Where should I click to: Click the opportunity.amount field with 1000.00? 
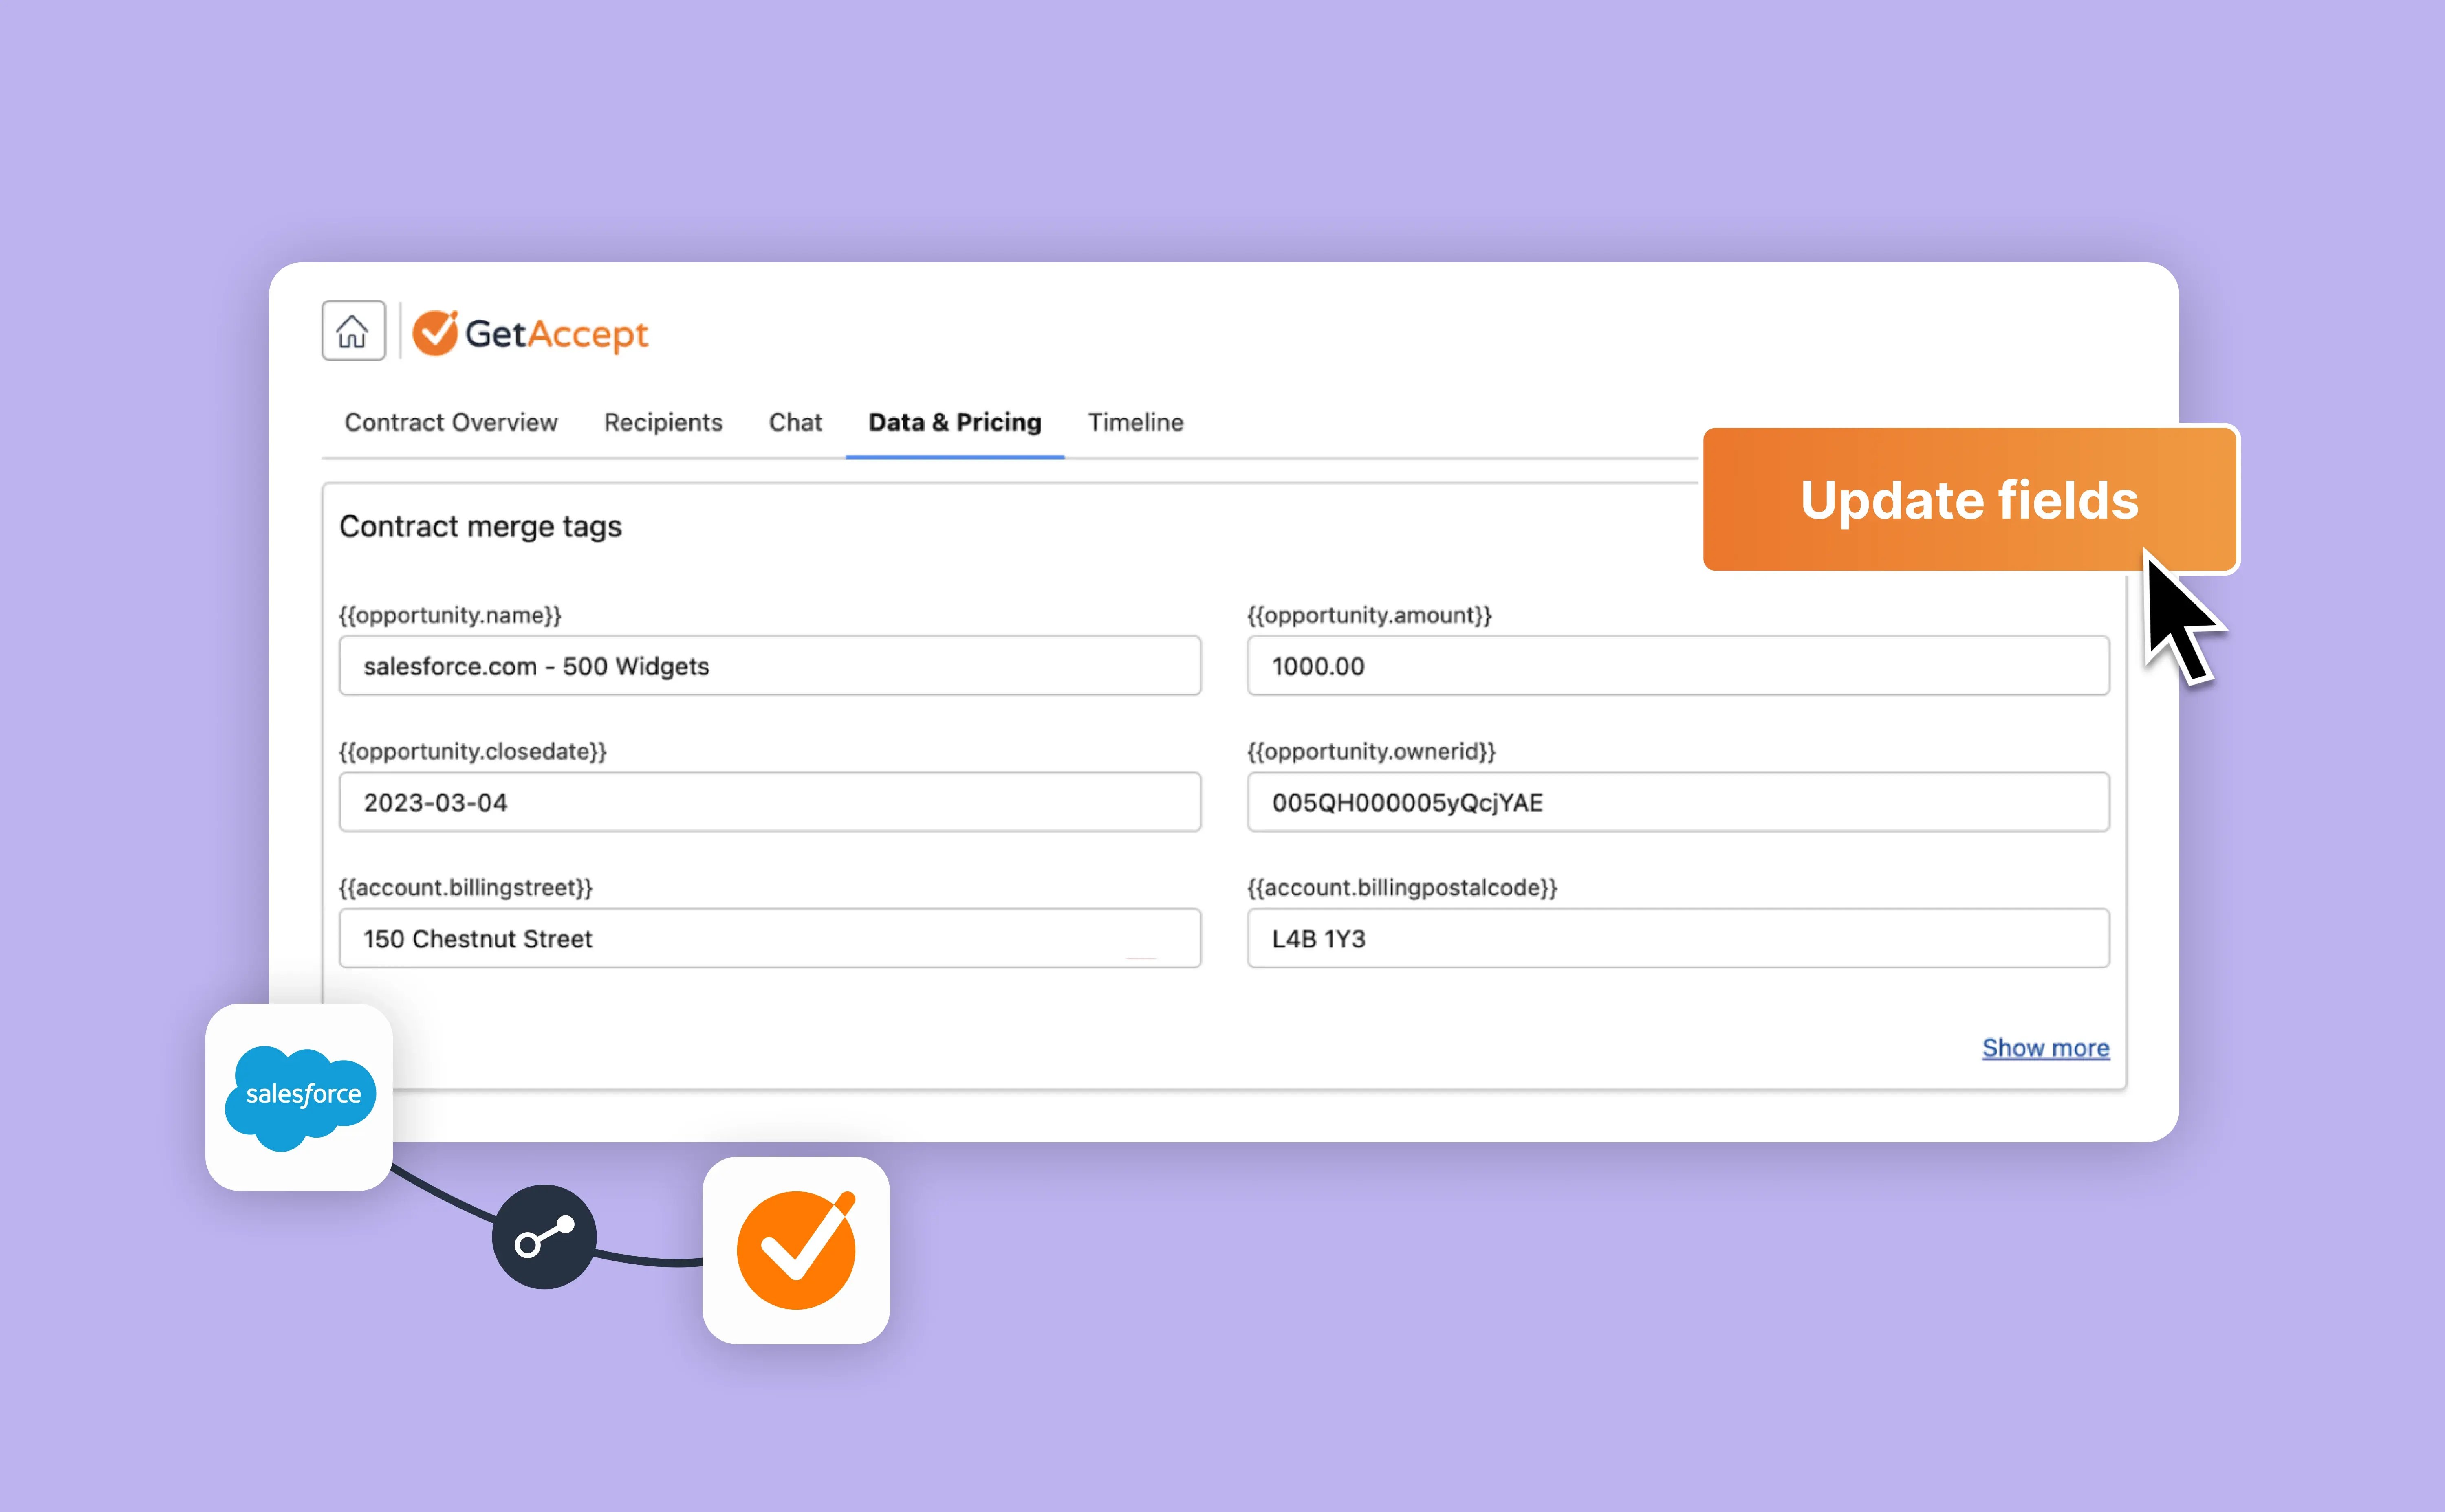pos(1678,666)
